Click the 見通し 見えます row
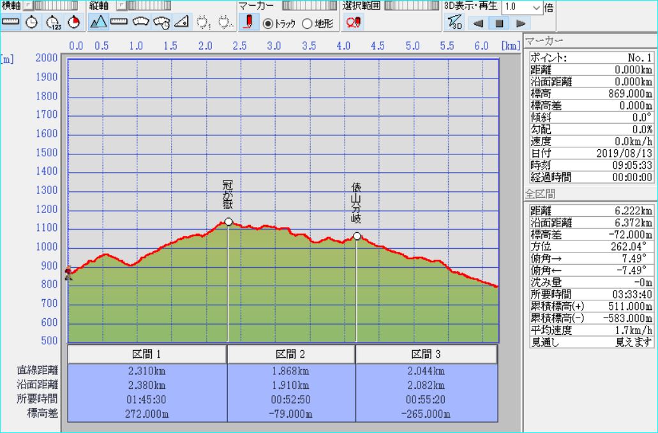This screenshot has width=658, height=433. (x=591, y=342)
